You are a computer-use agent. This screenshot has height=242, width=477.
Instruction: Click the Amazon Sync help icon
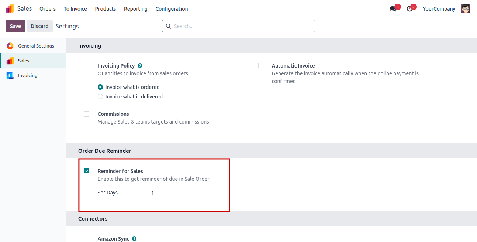pyautogui.click(x=134, y=239)
